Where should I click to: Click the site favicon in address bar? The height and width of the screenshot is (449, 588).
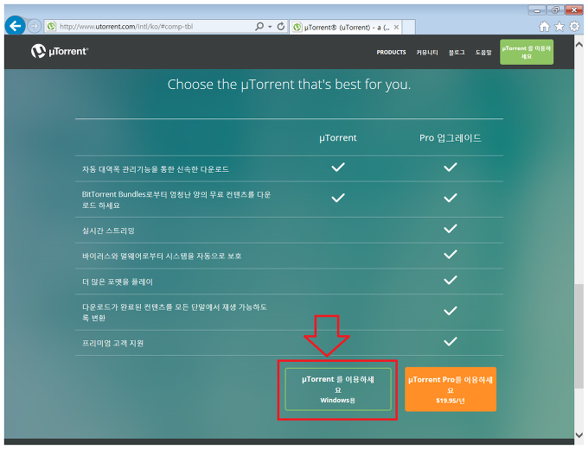[51, 27]
